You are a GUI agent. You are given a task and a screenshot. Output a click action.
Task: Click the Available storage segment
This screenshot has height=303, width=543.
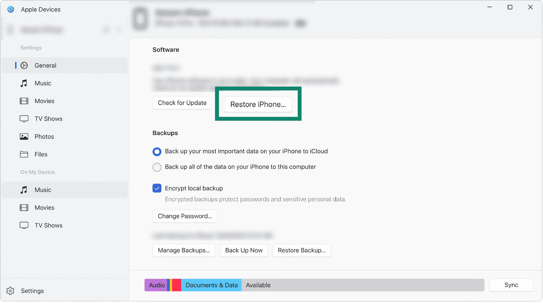click(x=363, y=285)
